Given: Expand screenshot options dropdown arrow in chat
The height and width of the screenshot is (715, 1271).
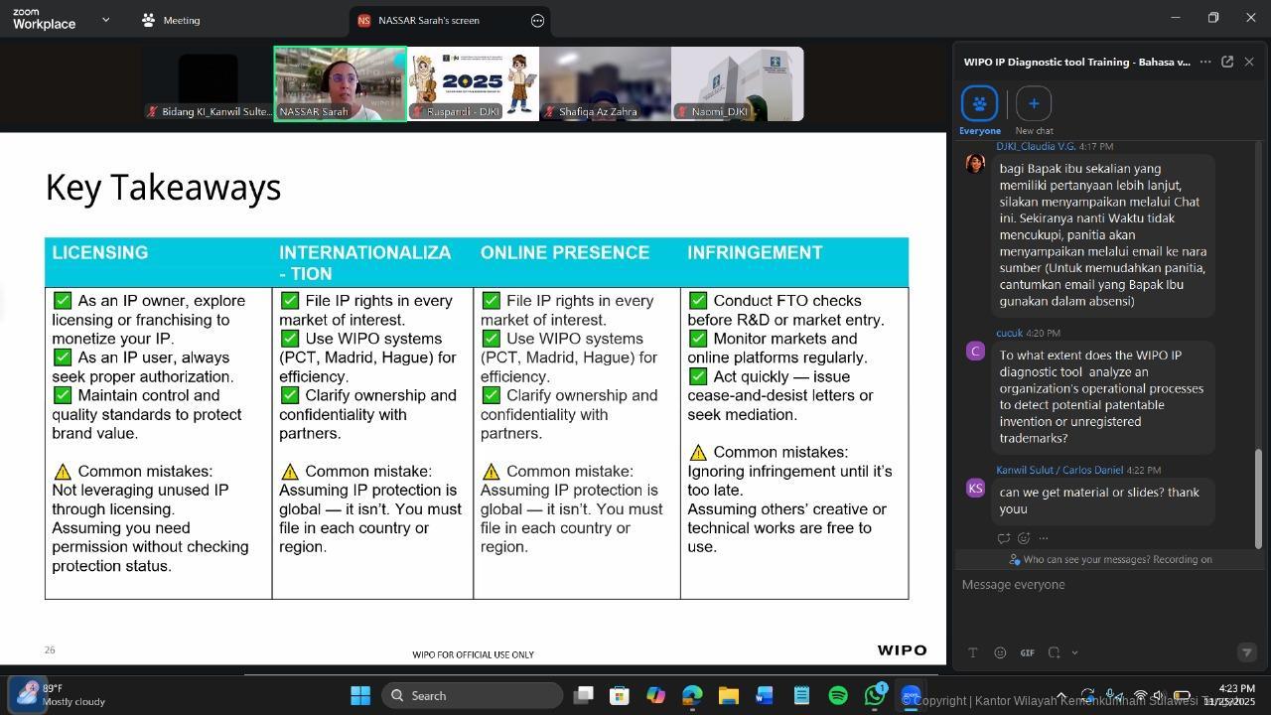Looking at the screenshot, I should (1074, 652).
